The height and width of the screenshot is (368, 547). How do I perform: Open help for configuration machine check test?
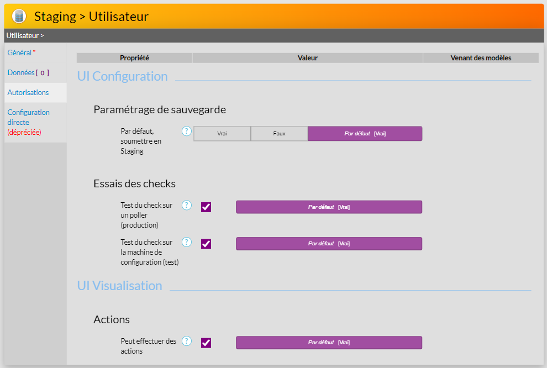pyautogui.click(x=187, y=242)
